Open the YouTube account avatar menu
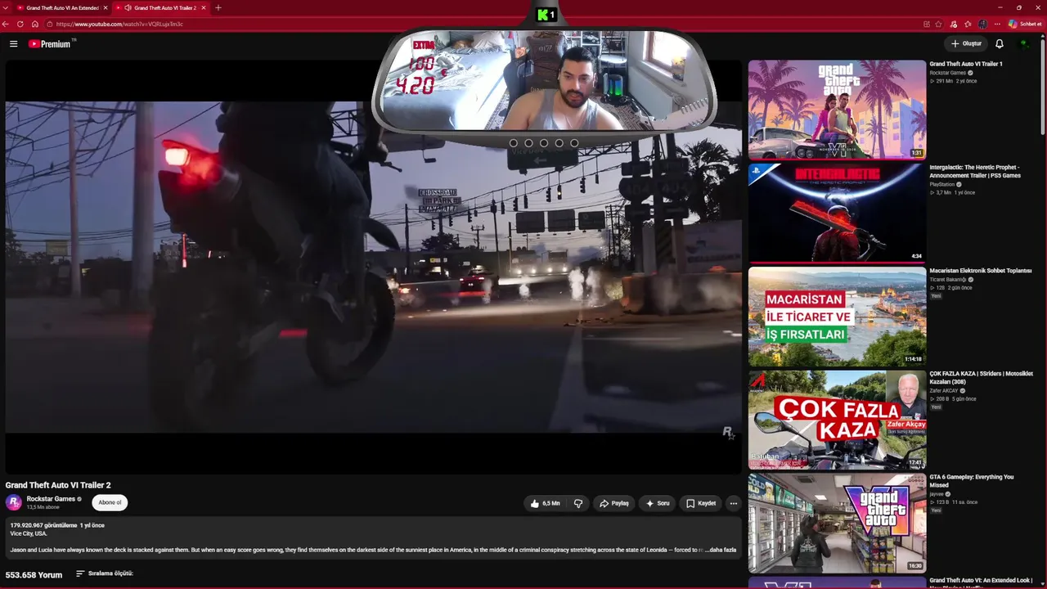This screenshot has height=589, width=1047. pos(1024,44)
